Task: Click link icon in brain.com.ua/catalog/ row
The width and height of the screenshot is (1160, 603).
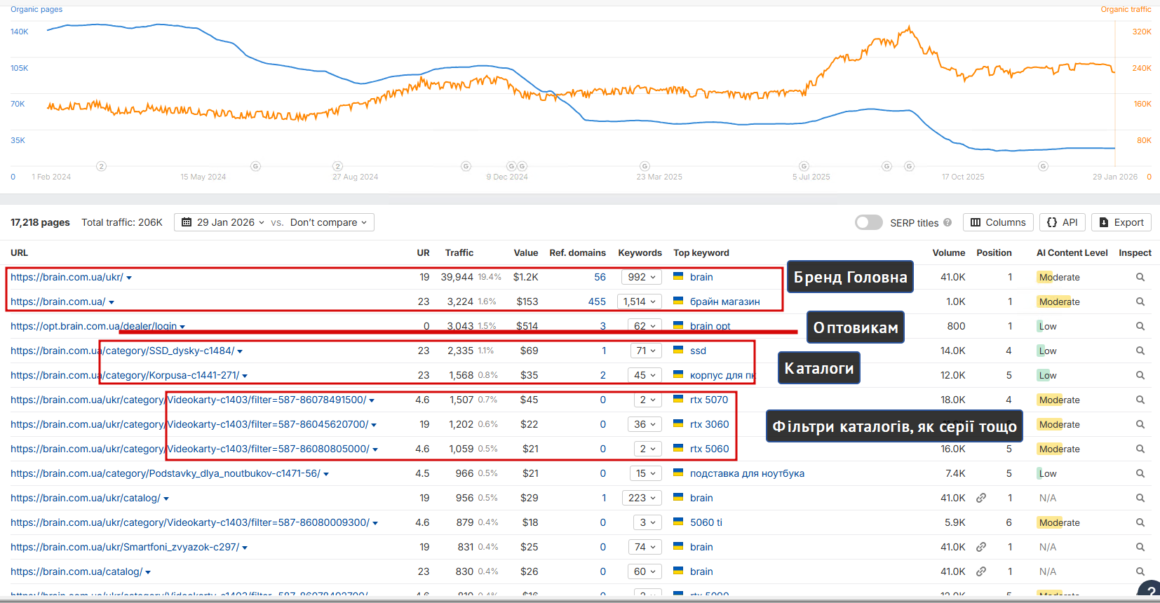Action: tap(981, 571)
